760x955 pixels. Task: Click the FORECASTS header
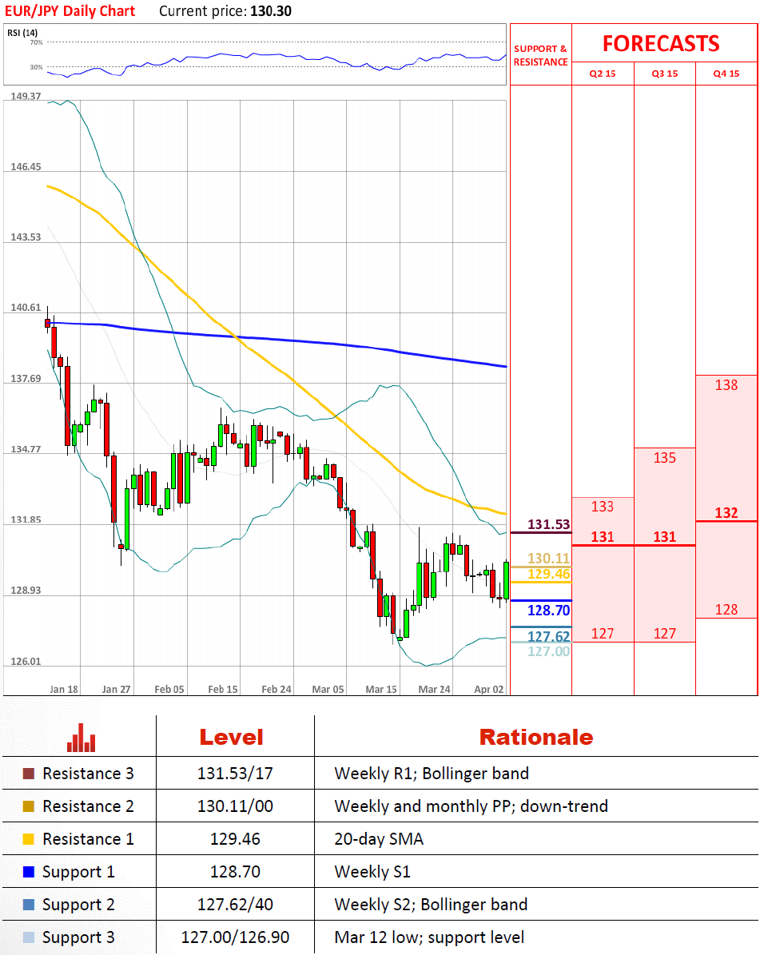(x=661, y=44)
